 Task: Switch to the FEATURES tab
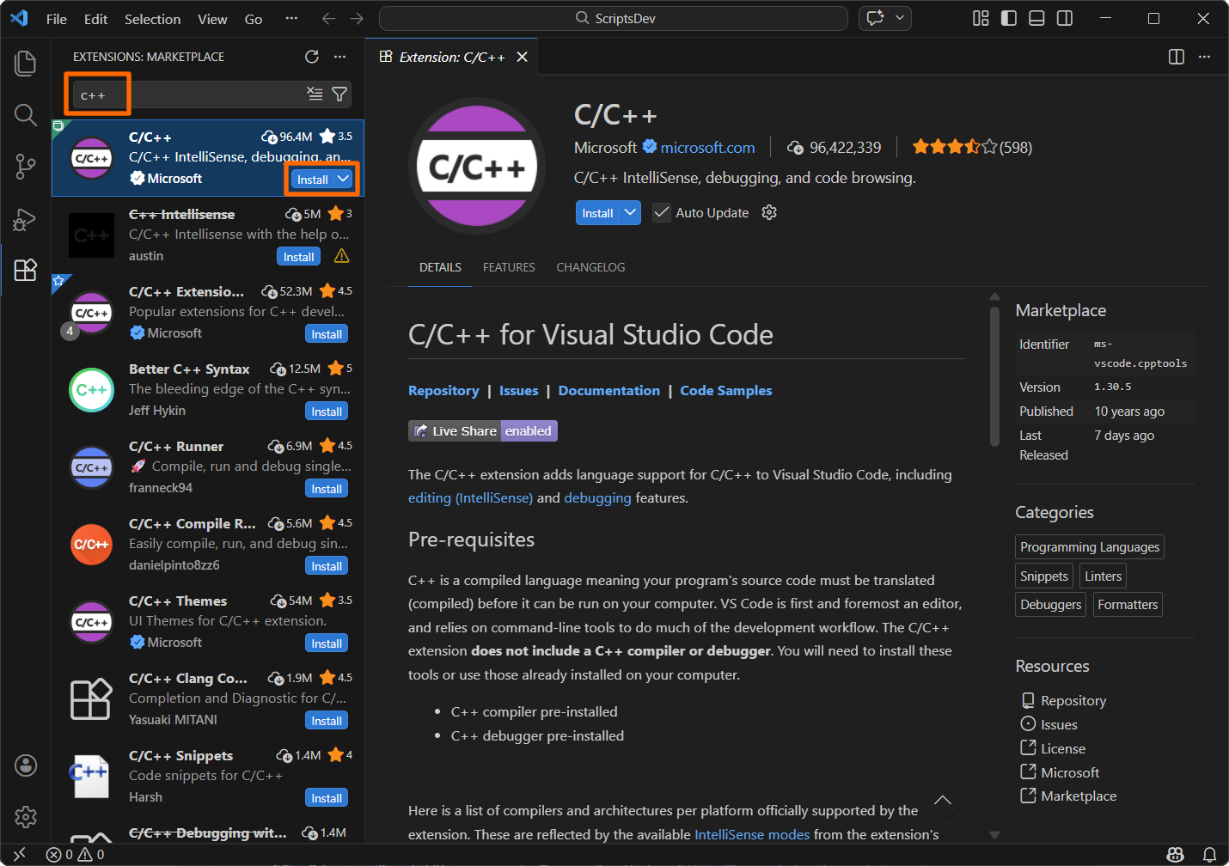coord(509,267)
